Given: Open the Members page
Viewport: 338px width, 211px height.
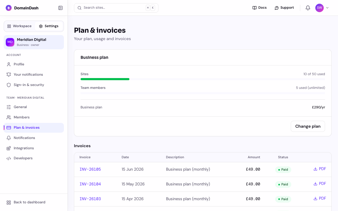Looking at the screenshot, I should (x=34, y=117).
